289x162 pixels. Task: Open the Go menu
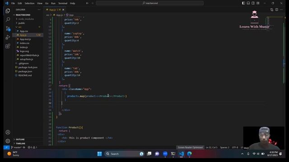tap(47, 3)
